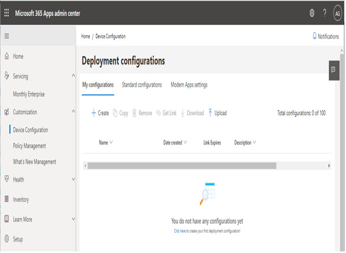
Task: Click the Servicing sidebar icon
Action: 7,75
